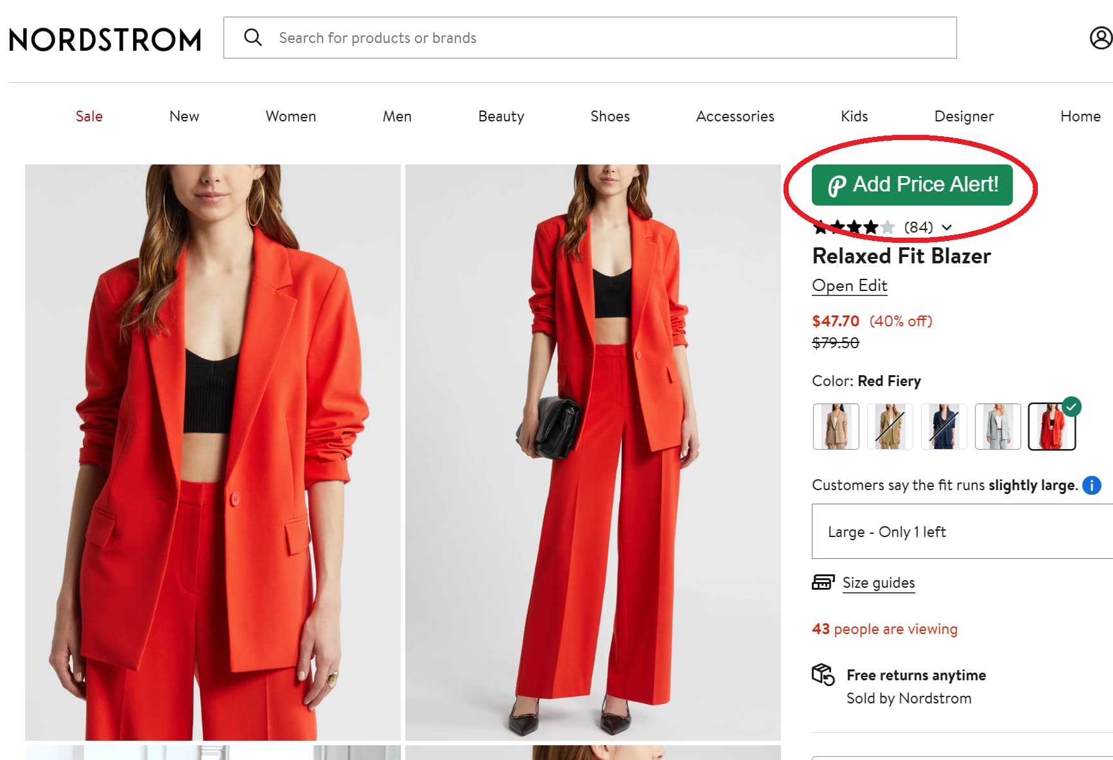
Task: Open the Sale menu
Action: click(89, 116)
